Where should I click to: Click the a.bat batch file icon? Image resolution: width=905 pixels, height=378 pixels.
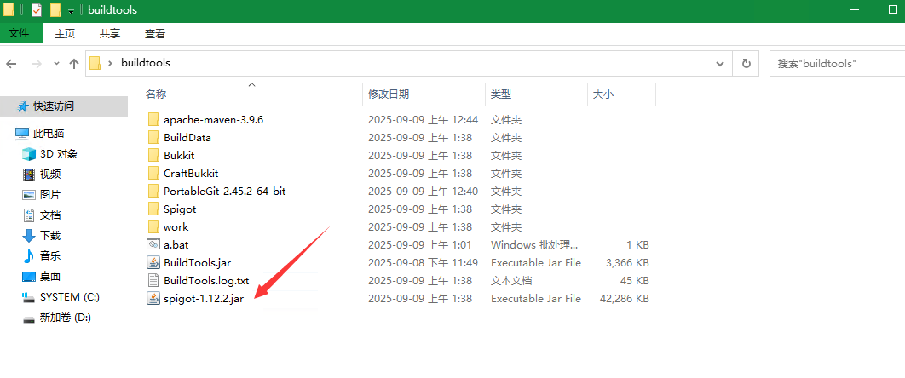click(x=153, y=245)
